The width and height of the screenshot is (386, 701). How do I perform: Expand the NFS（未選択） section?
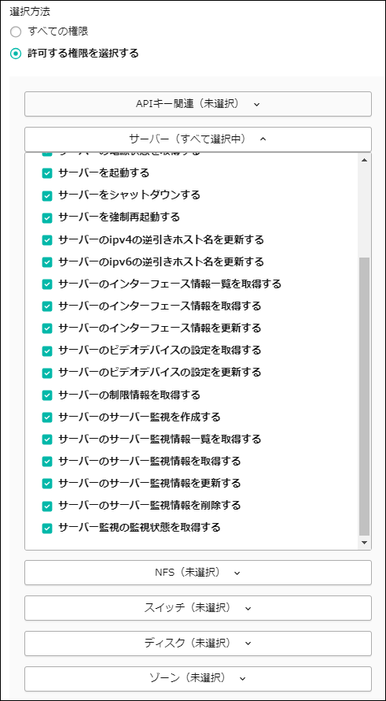point(197,573)
